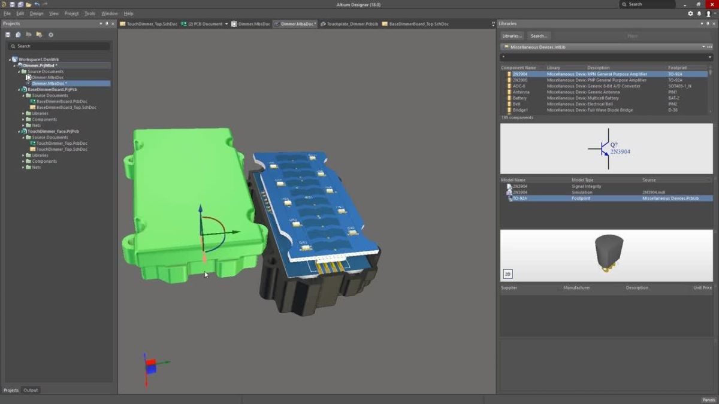Click the Search icon in the title bar
This screenshot has width=719, height=404.
tap(624, 4)
